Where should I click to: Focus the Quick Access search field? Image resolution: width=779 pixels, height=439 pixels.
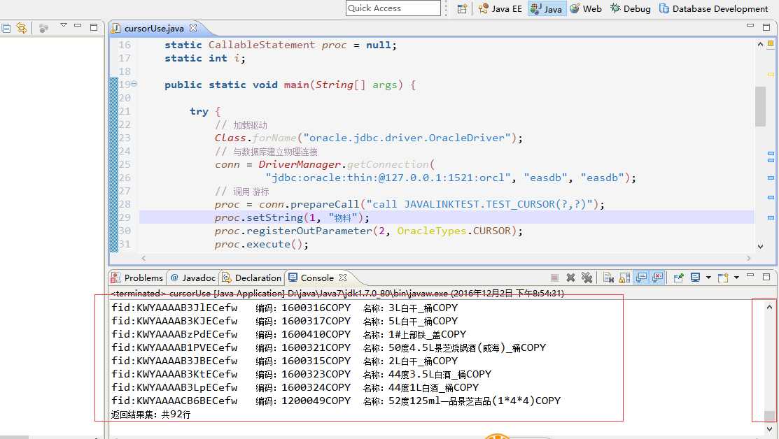(393, 8)
